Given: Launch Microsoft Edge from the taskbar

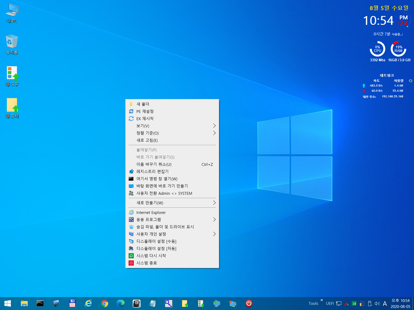Looking at the screenshot, I should pyautogui.click(x=121, y=304).
